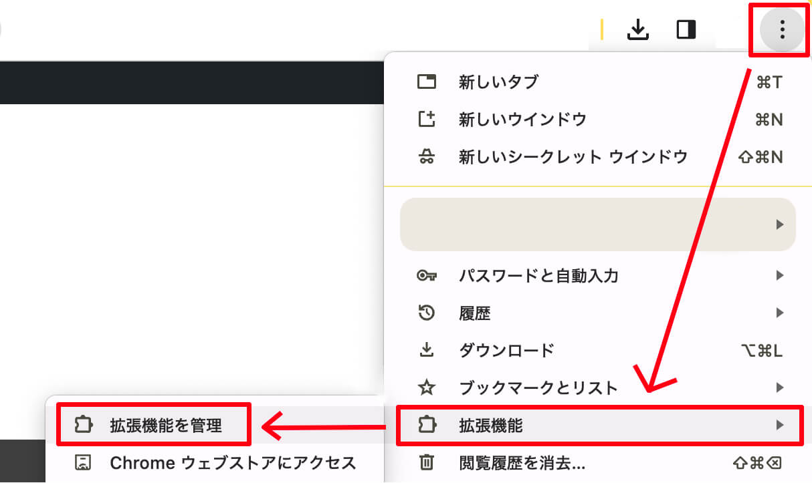Choose ダウンロード menu entry
The height and width of the screenshot is (483, 812).
[506, 350]
